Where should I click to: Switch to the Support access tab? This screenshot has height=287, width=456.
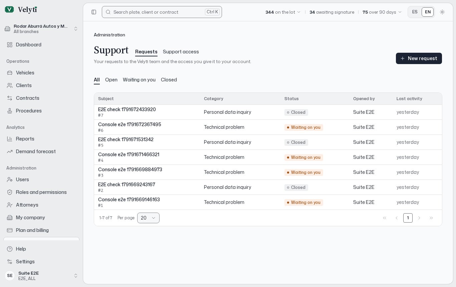(x=181, y=52)
